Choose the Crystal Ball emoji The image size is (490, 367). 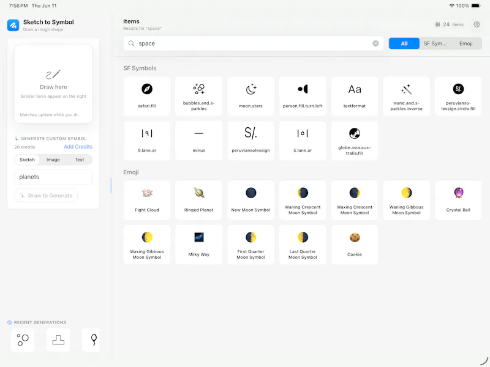458,201
